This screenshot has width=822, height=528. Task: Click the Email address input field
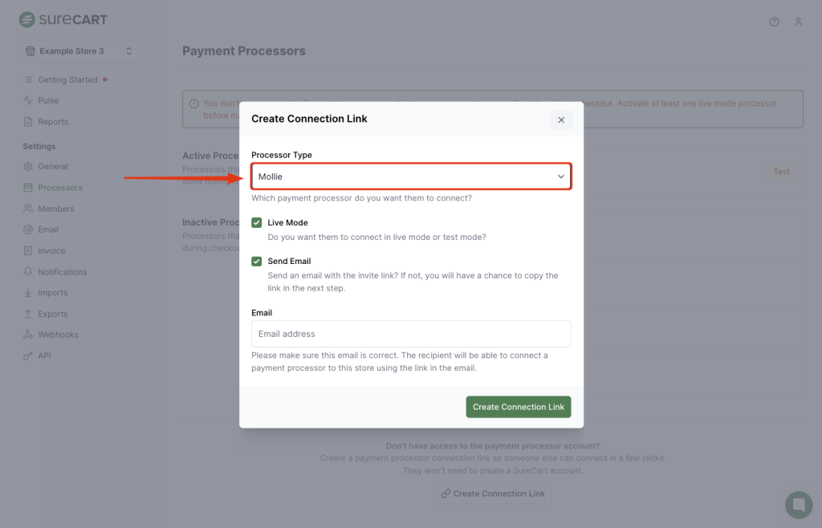(x=411, y=334)
